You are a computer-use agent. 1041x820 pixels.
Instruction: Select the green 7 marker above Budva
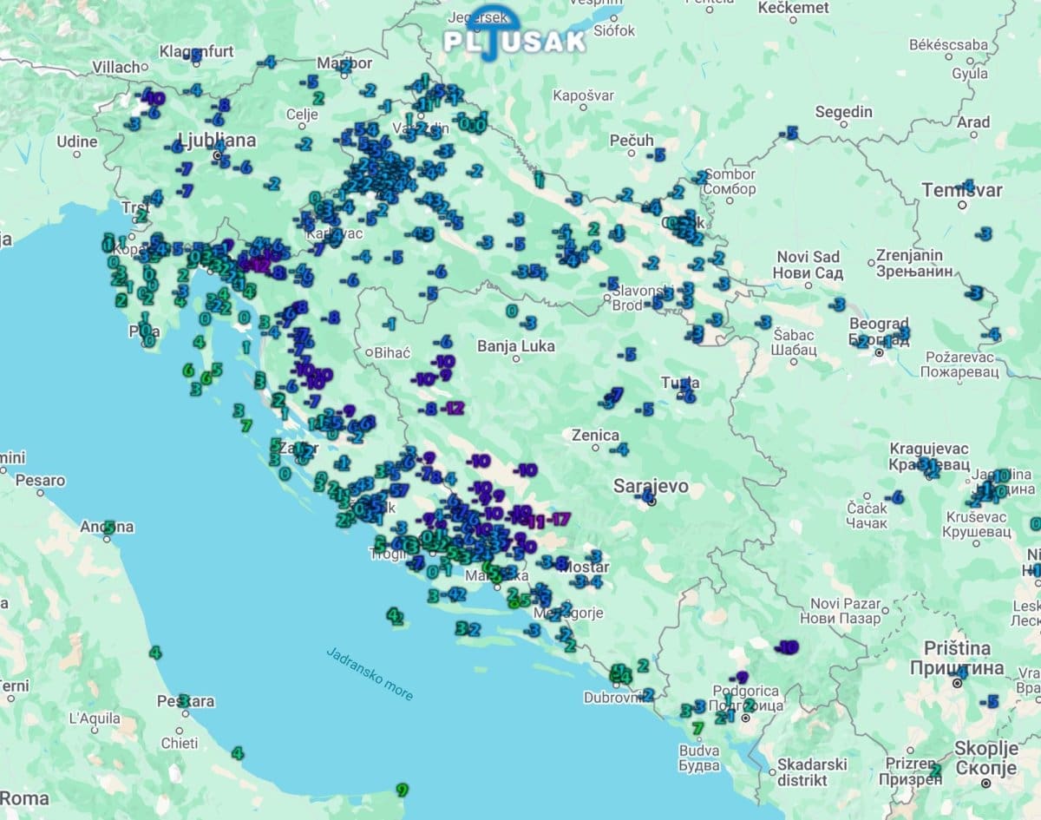point(697,727)
